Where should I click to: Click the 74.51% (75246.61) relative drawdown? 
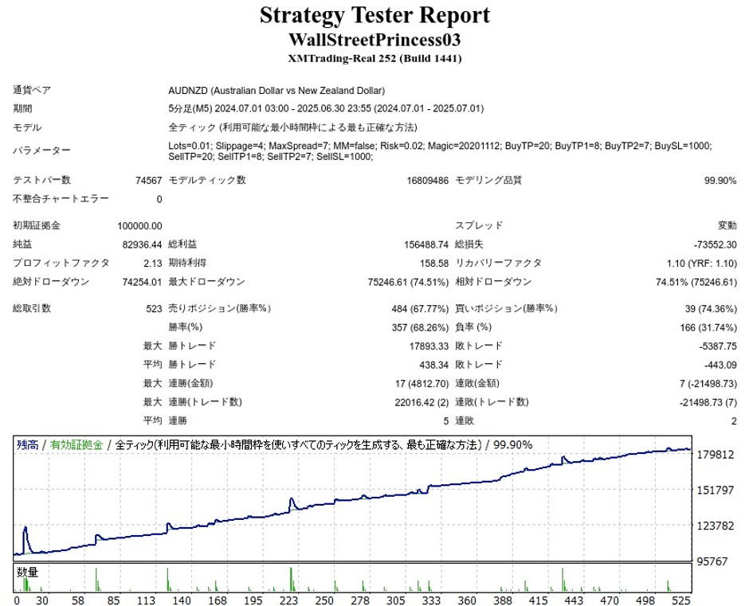pos(696,282)
